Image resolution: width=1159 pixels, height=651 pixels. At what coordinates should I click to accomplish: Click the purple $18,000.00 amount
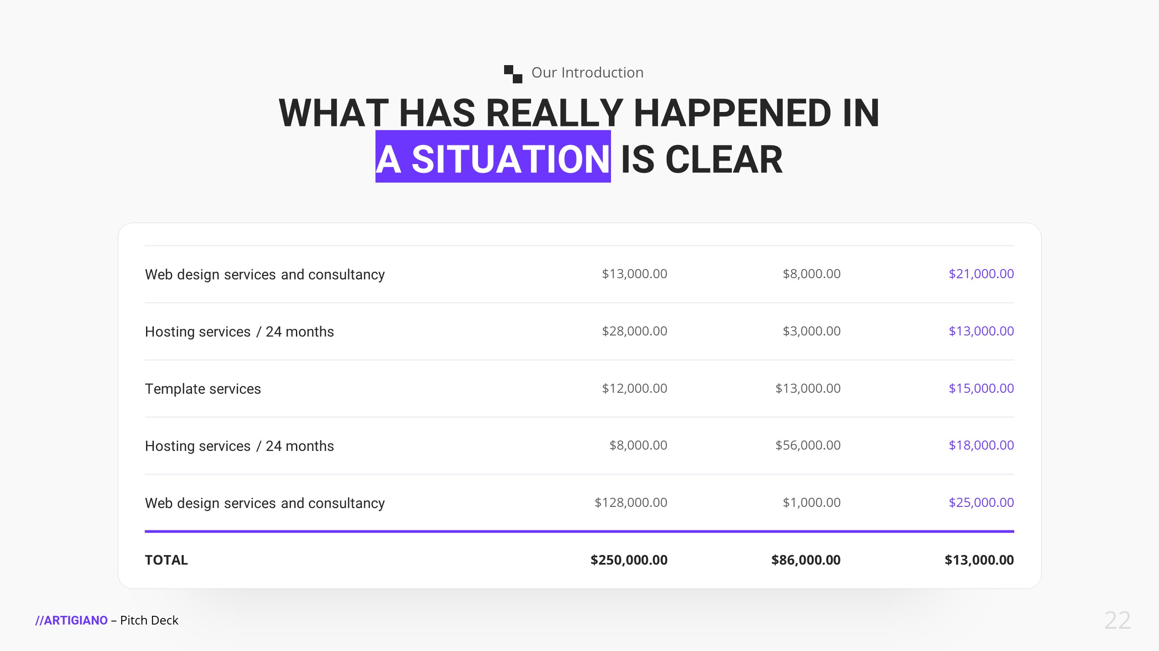pyautogui.click(x=981, y=445)
